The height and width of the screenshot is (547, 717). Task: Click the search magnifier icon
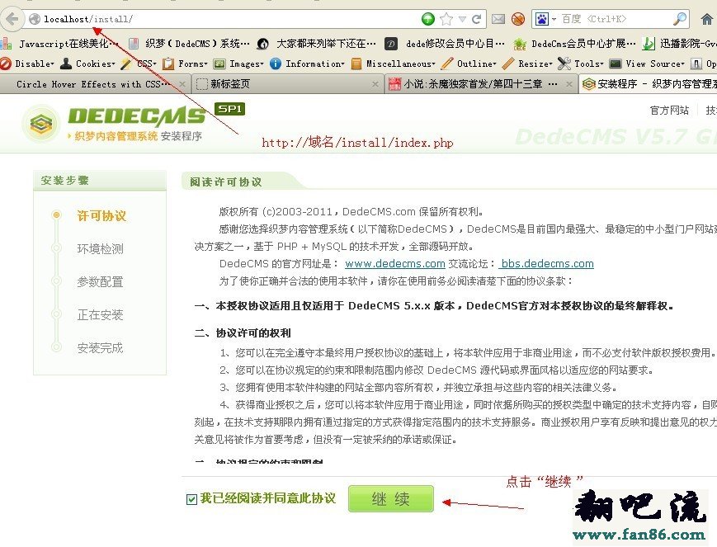click(680, 19)
